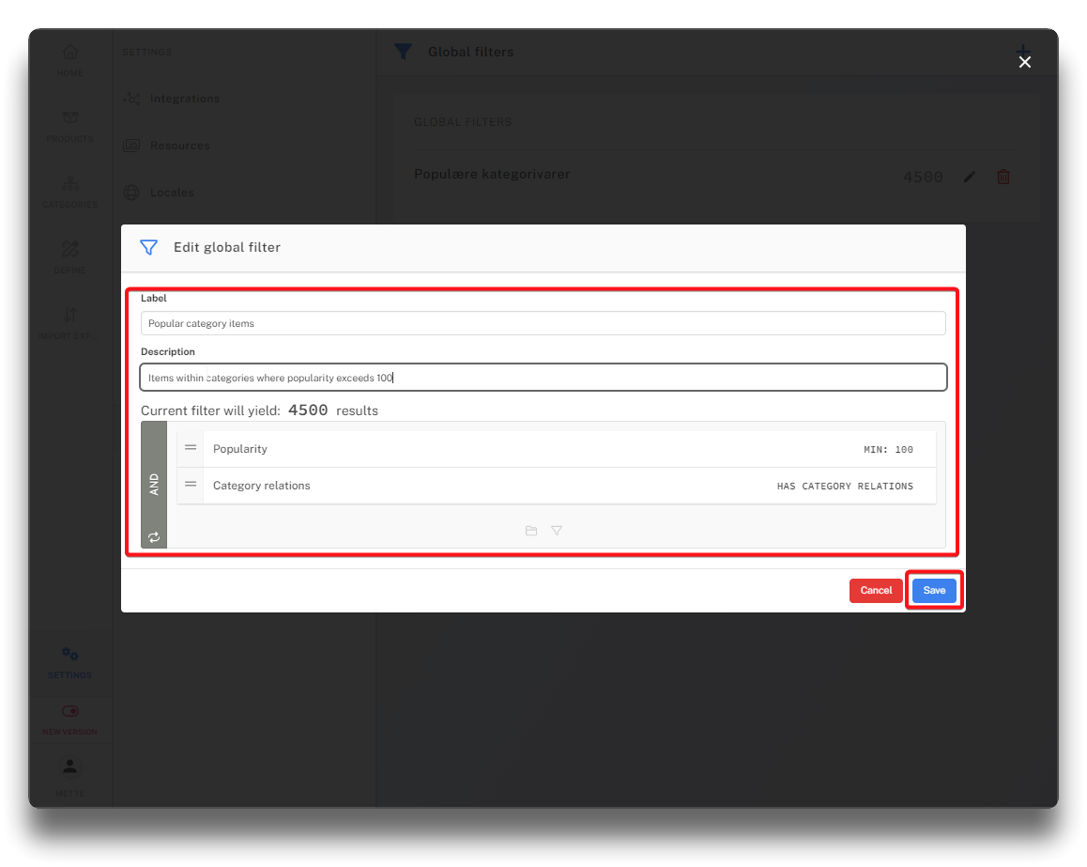Open Categories in the sidebar
This screenshot has width=1087, height=867.
point(70,193)
